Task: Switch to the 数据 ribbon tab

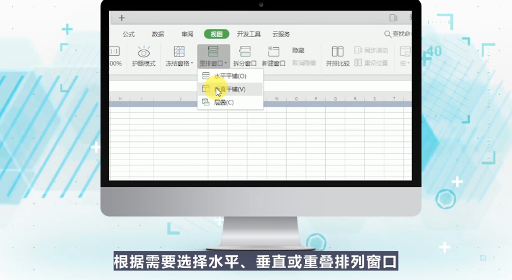Action: [x=158, y=35]
